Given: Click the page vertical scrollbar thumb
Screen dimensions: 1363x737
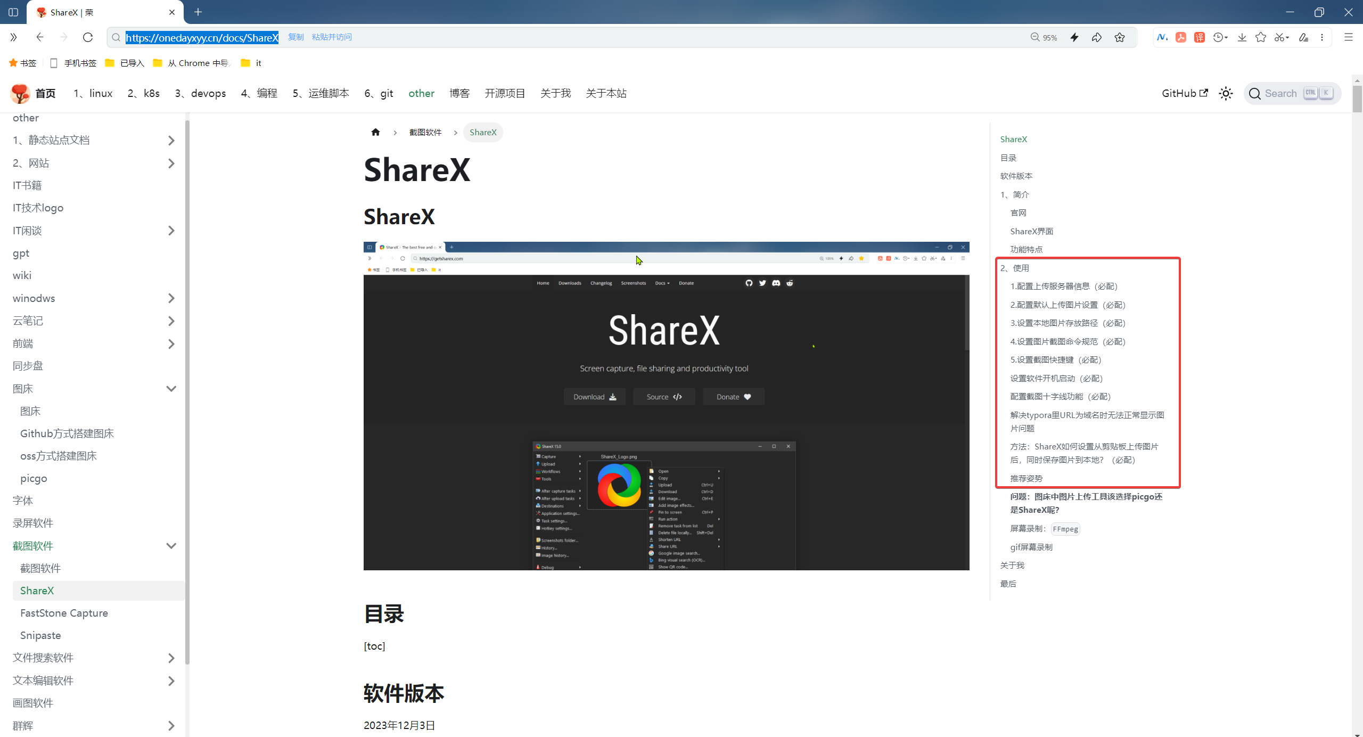Looking at the screenshot, I should pos(1357,99).
